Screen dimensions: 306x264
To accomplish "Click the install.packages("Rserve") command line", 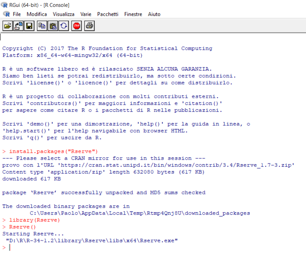I will coord(50,151).
